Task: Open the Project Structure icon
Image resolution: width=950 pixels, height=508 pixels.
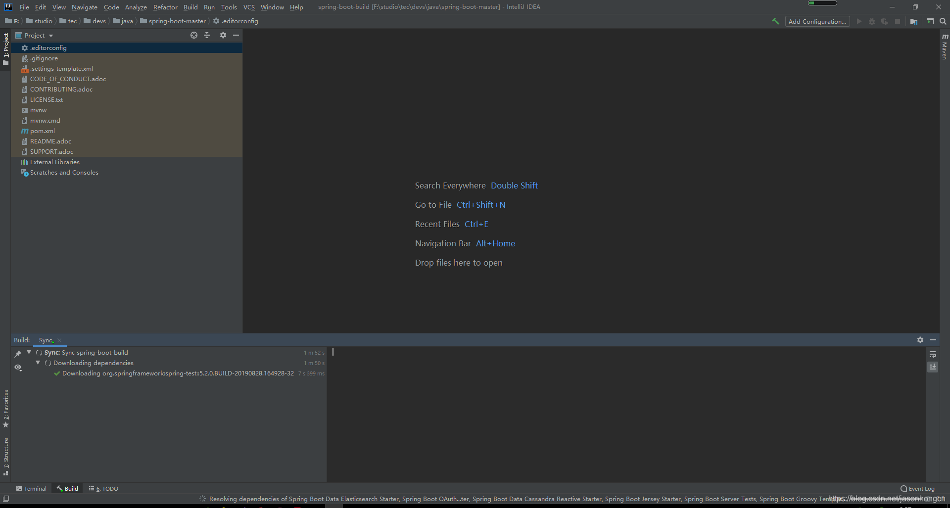Action: tap(914, 21)
